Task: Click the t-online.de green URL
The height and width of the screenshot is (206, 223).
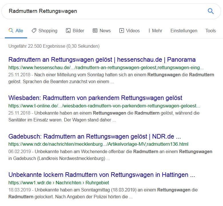Action: [x=104, y=106]
